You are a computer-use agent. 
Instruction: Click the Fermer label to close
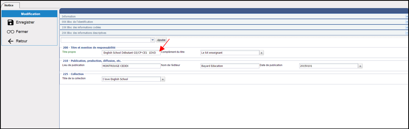22,32
